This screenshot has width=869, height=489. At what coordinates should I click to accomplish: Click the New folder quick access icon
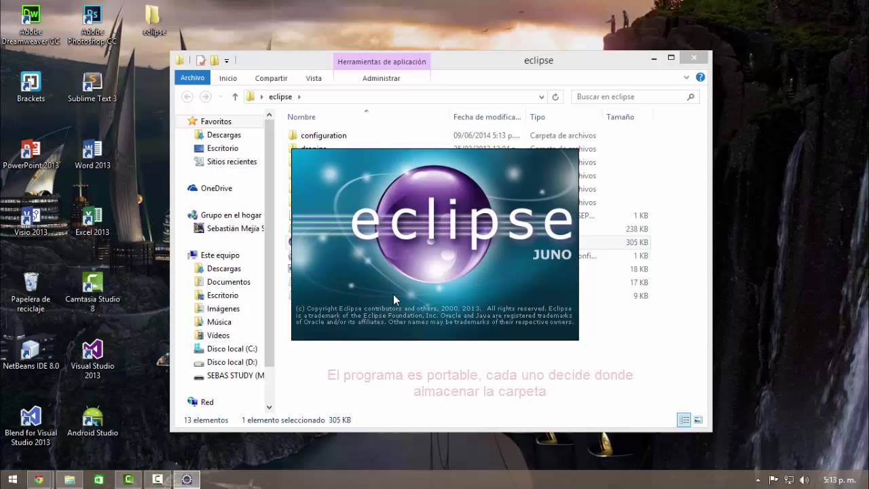pyautogui.click(x=215, y=60)
